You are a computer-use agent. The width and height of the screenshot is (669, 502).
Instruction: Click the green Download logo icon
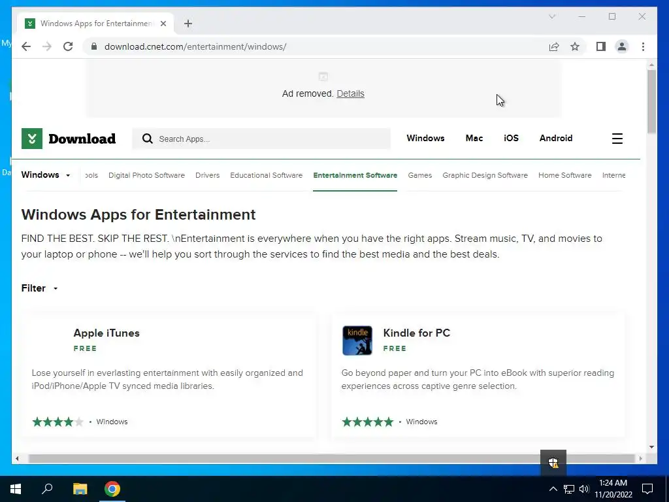coord(32,139)
